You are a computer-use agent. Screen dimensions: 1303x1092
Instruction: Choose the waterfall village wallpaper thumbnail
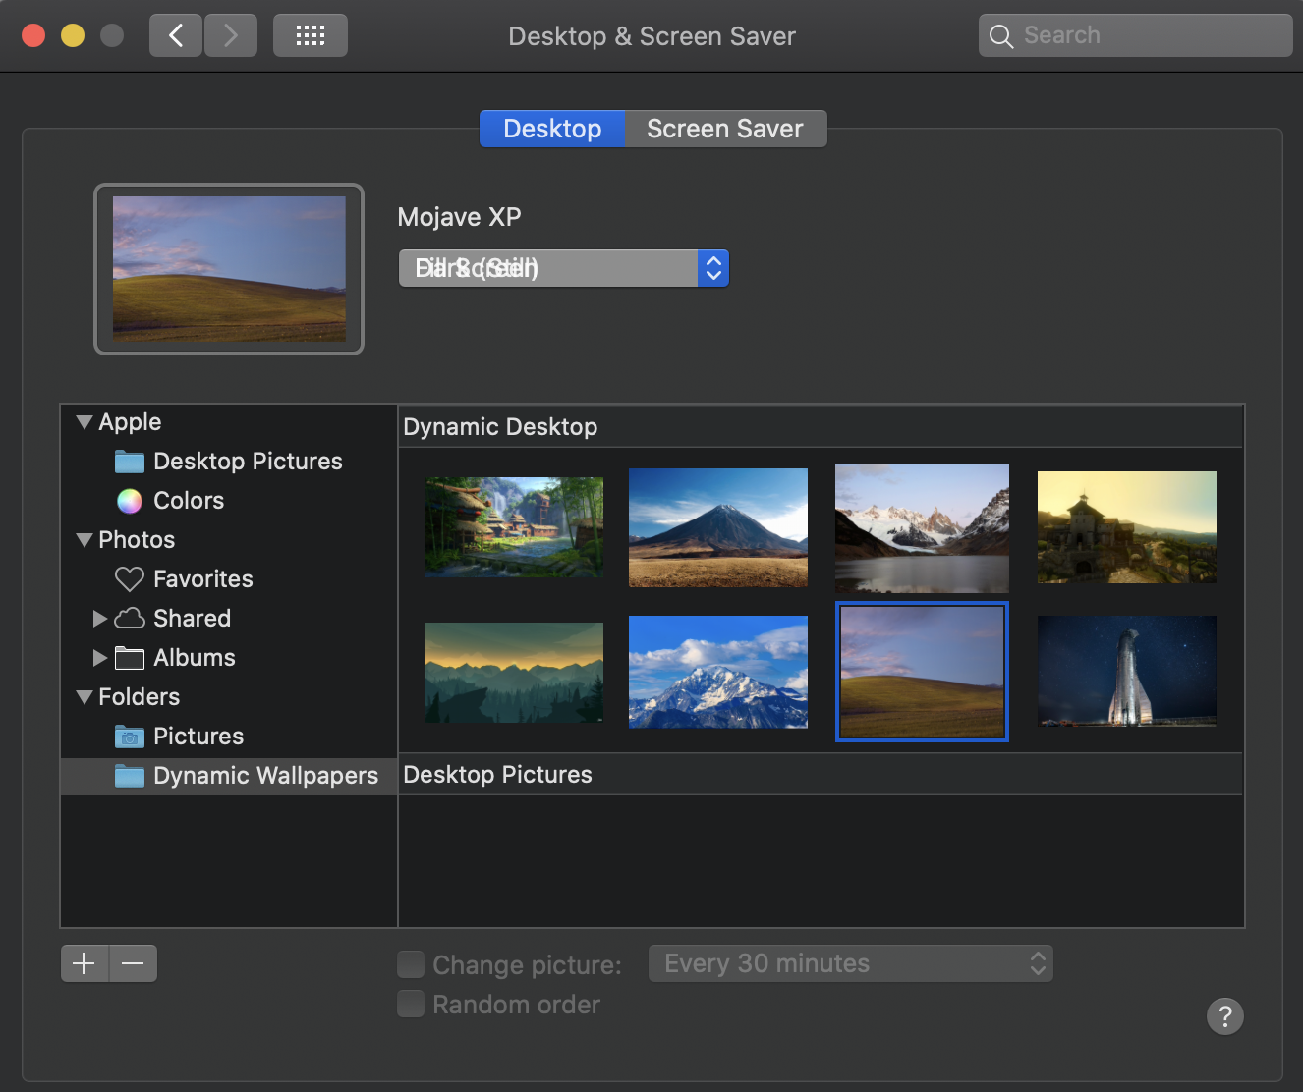514,527
